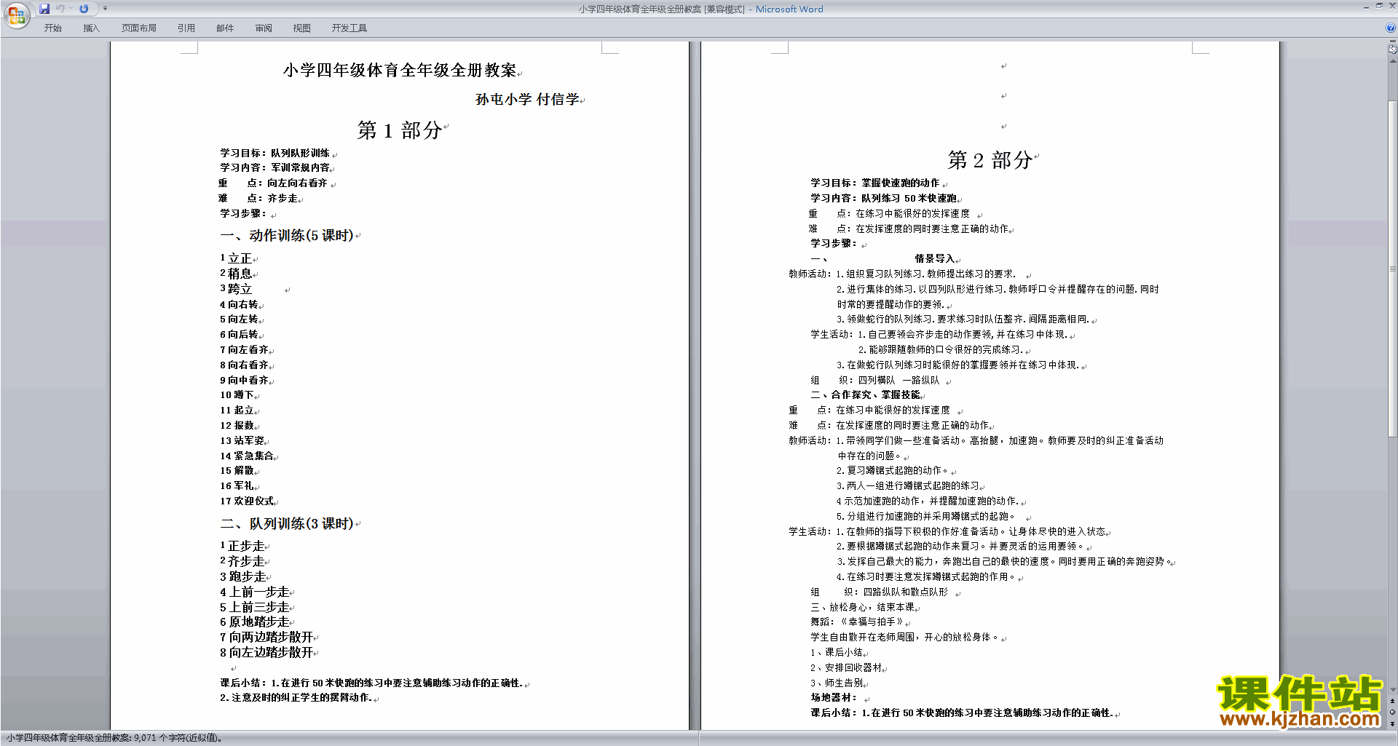Open the 插入 ribbon tab
This screenshot has width=1398, height=746.
click(x=91, y=28)
